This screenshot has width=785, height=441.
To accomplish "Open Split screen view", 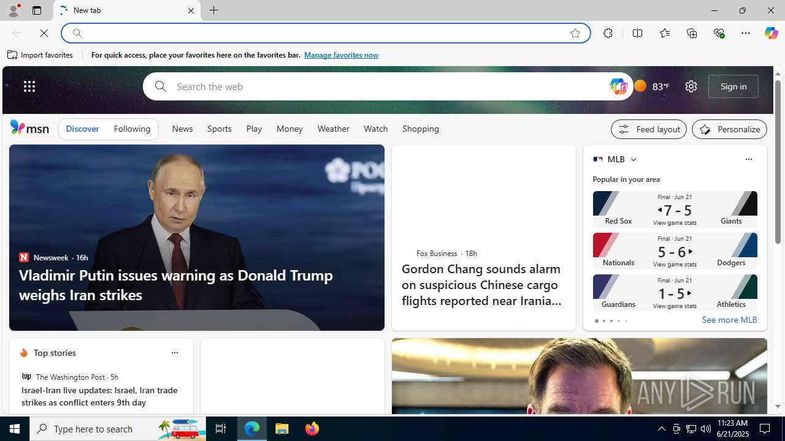I will (637, 33).
